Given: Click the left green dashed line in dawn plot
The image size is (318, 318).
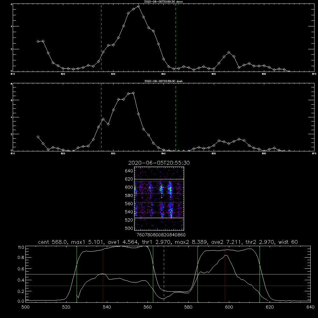Looking at the screenshot, I should pyautogui.click(x=101, y=38).
